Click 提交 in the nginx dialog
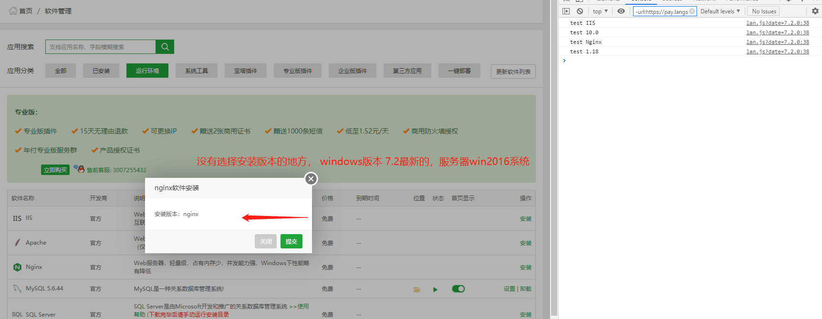 coord(291,241)
